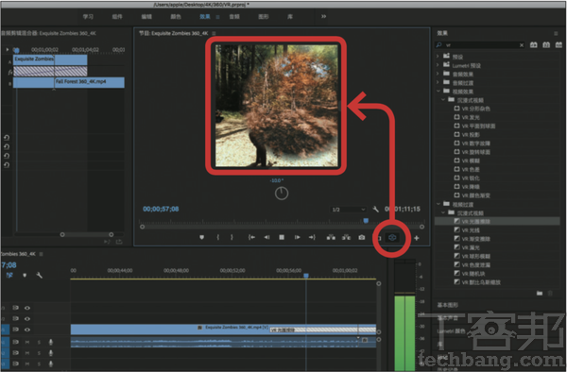Expand the 预设 presets folder
The width and height of the screenshot is (567, 372).
point(438,57)
